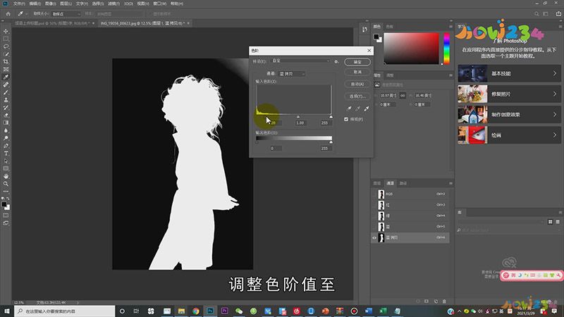Switch to the Channels panel tab
The image size is (564, 317).
[390, 183]
